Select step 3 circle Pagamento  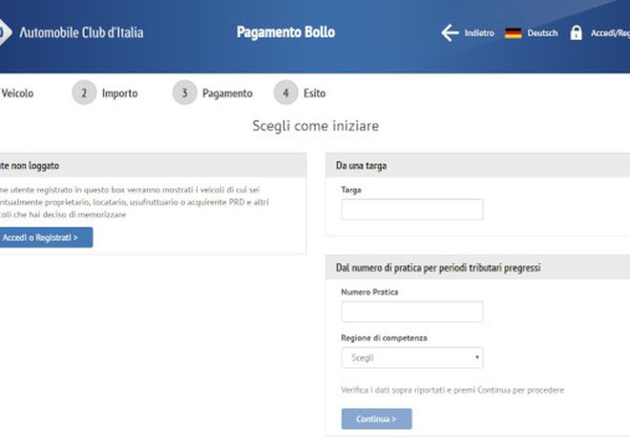click(x=184, y=92)
